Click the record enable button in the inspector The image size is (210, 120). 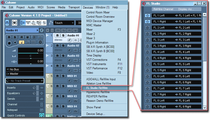(x=9, y=42)
